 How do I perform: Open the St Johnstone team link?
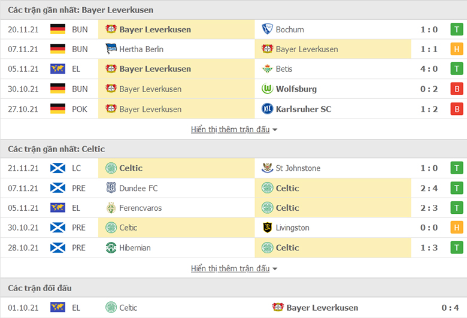[x=298, y=168]
